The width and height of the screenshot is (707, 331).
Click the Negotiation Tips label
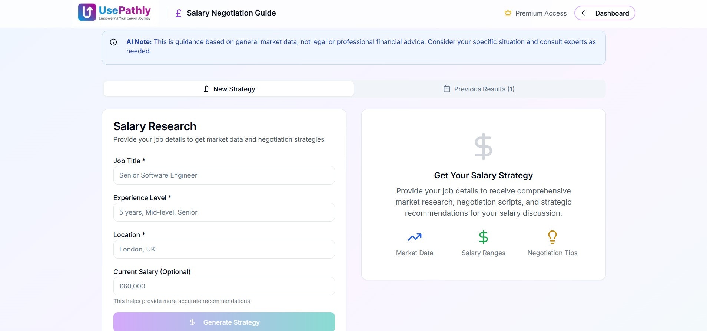[x=552, y=253]
